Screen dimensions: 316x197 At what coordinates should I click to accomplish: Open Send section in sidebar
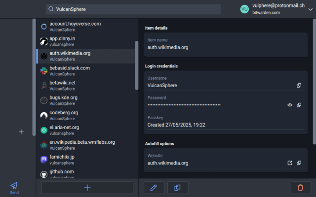[x=14, y=188]
